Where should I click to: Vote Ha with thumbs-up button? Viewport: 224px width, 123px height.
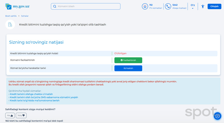point(10,115)
